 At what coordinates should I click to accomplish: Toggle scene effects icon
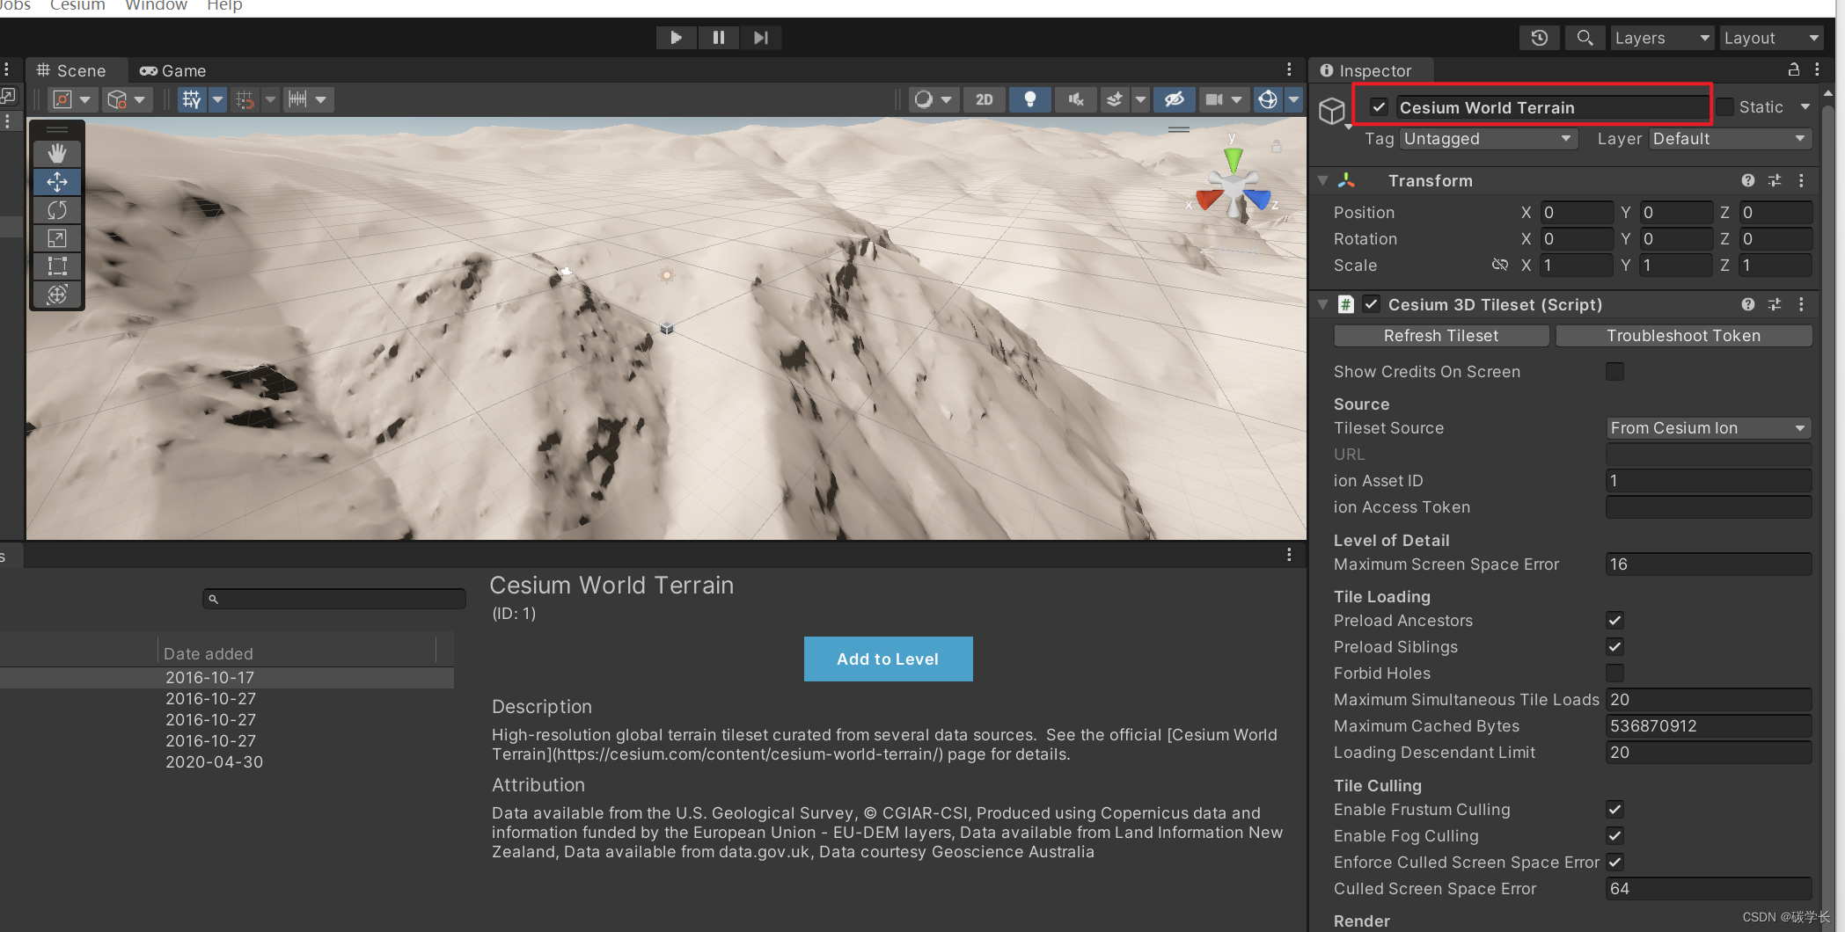pyautogui.click(x=1114, y=99)
